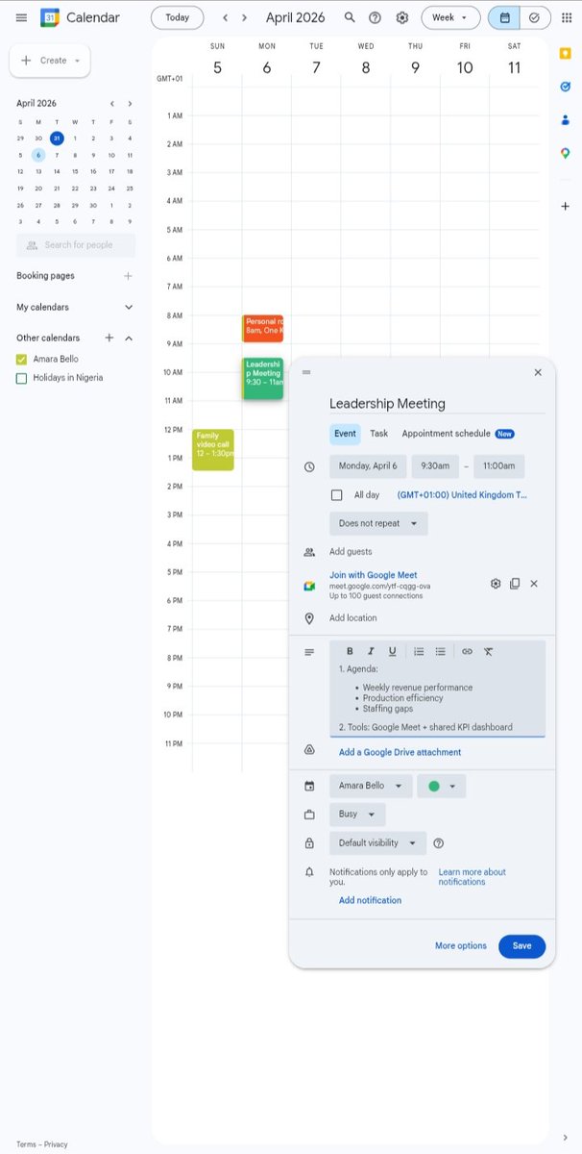582x1154 pixels.
Task: Go to previous week arrow
Action: pos(226,17)
